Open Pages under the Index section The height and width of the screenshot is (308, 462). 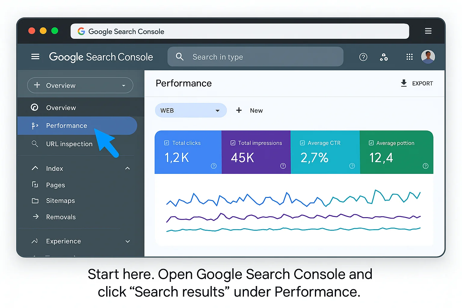pos(55,185)
